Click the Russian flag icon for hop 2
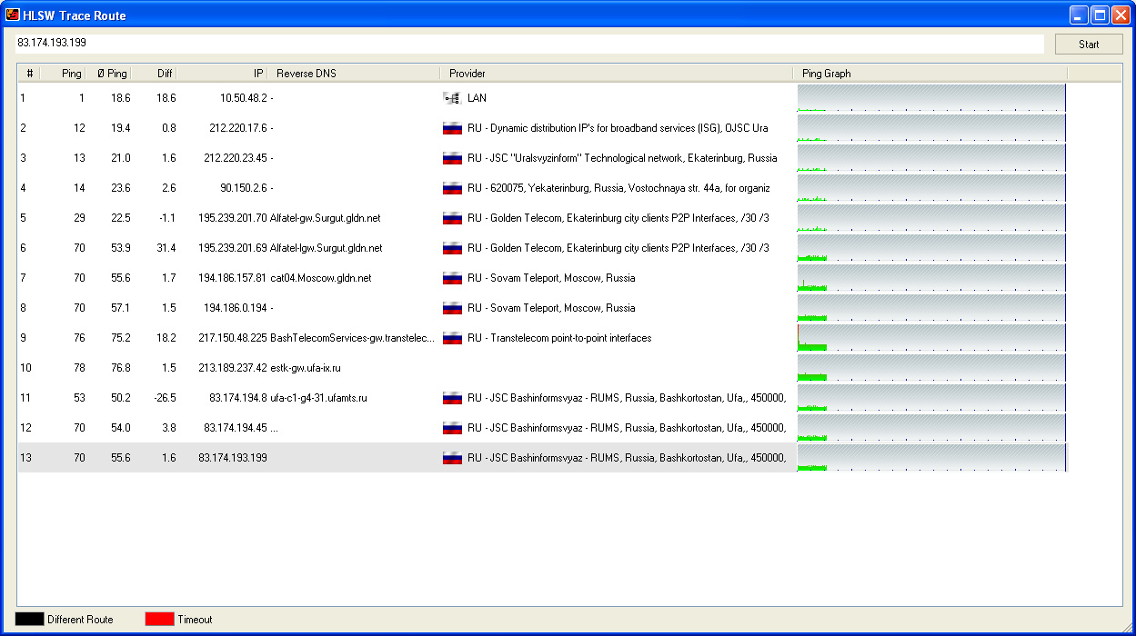Image resolution: width=1136 pixels, height=636 pixels. point(452,128)
